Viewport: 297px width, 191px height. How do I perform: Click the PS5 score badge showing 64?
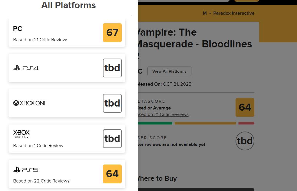(112, 174)
